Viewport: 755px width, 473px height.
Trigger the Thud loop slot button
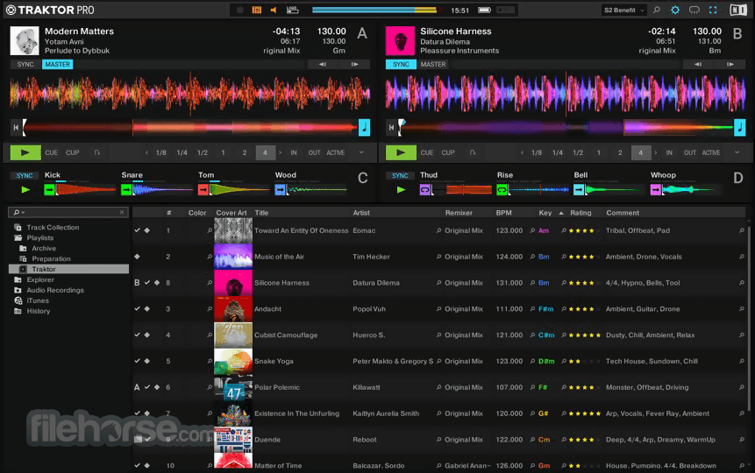tap(424, 189)
